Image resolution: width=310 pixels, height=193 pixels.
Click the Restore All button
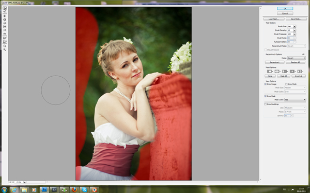pyautogui.click(x=296, y=62)
